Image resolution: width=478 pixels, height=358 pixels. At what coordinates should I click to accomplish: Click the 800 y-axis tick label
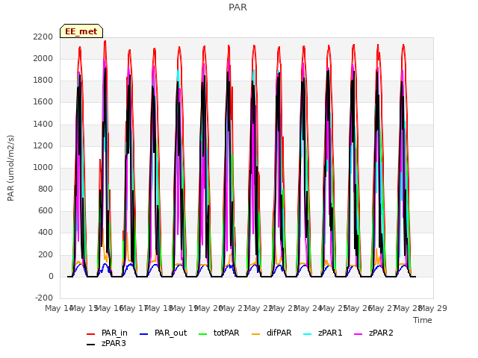click(x=46, y=189)
